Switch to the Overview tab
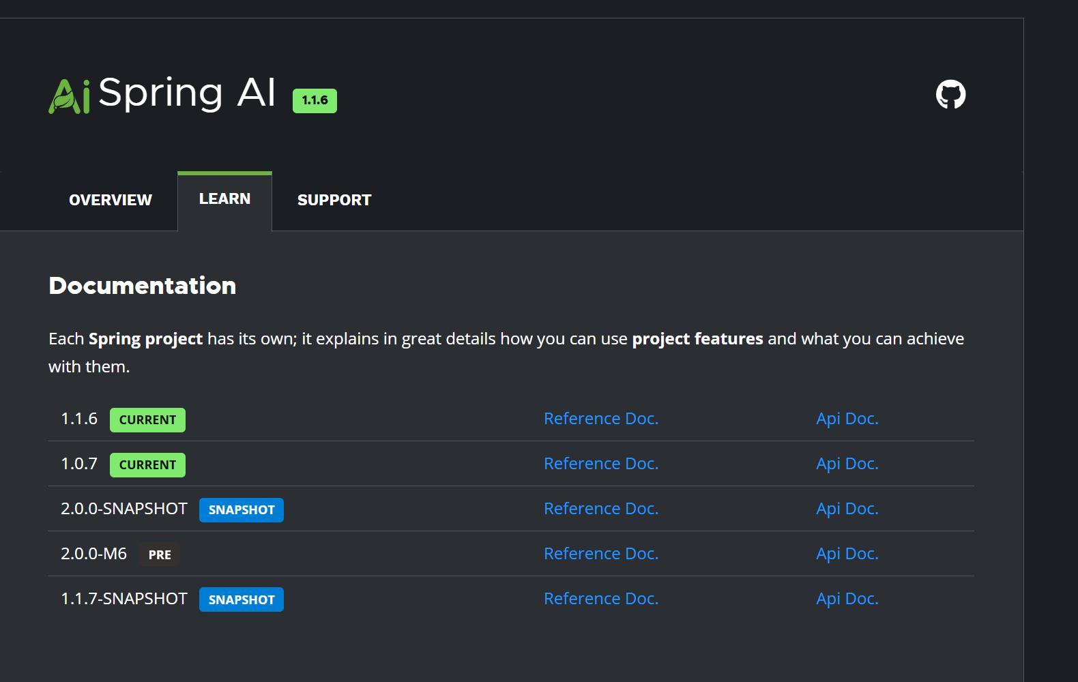The image size is (1078, 682). [111, 200]
